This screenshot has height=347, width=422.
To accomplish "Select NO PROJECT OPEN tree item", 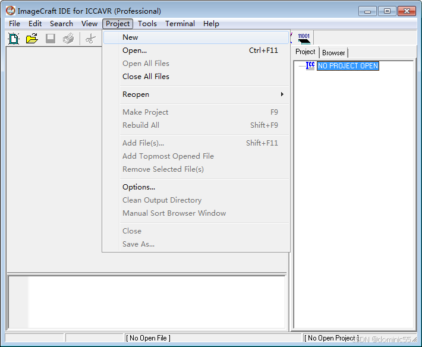I will (348, 66).
